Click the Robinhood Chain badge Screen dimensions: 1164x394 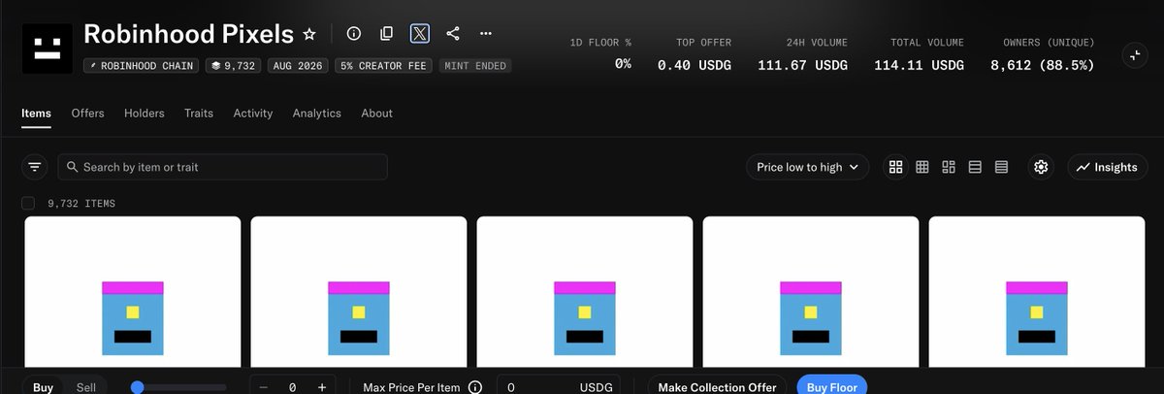(141, 66)
